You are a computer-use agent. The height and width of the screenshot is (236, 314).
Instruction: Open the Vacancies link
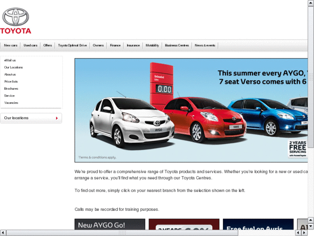click(x=11, y=103)
